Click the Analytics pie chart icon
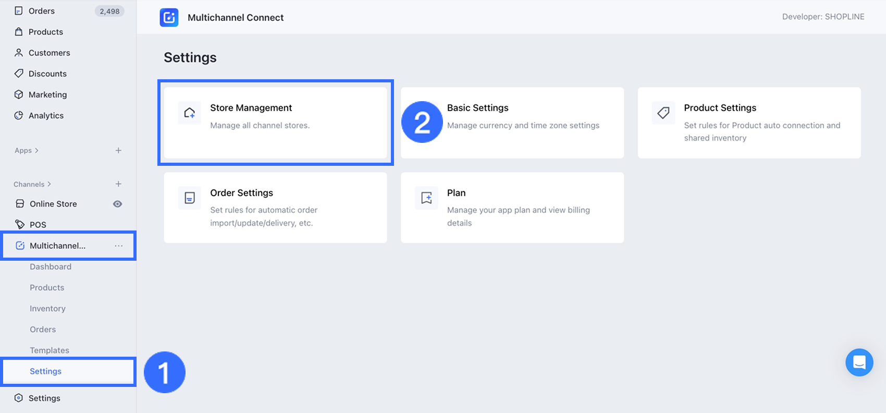 [x=19, y=115]
